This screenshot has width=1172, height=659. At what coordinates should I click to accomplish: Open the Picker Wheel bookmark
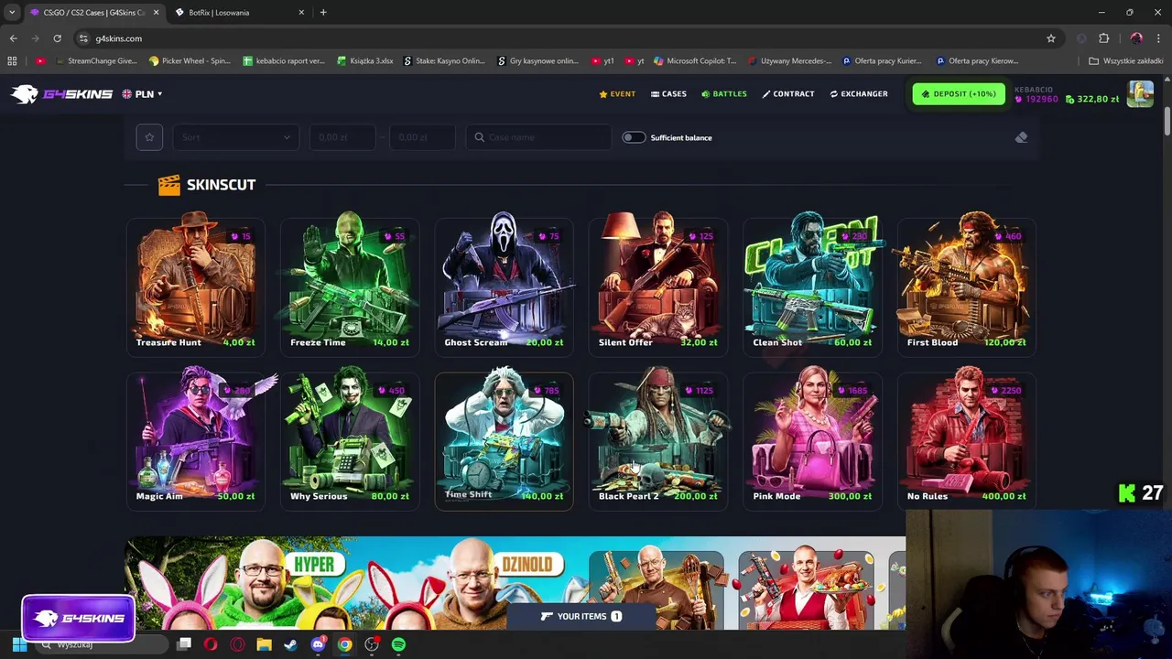(x=190, y=61)
